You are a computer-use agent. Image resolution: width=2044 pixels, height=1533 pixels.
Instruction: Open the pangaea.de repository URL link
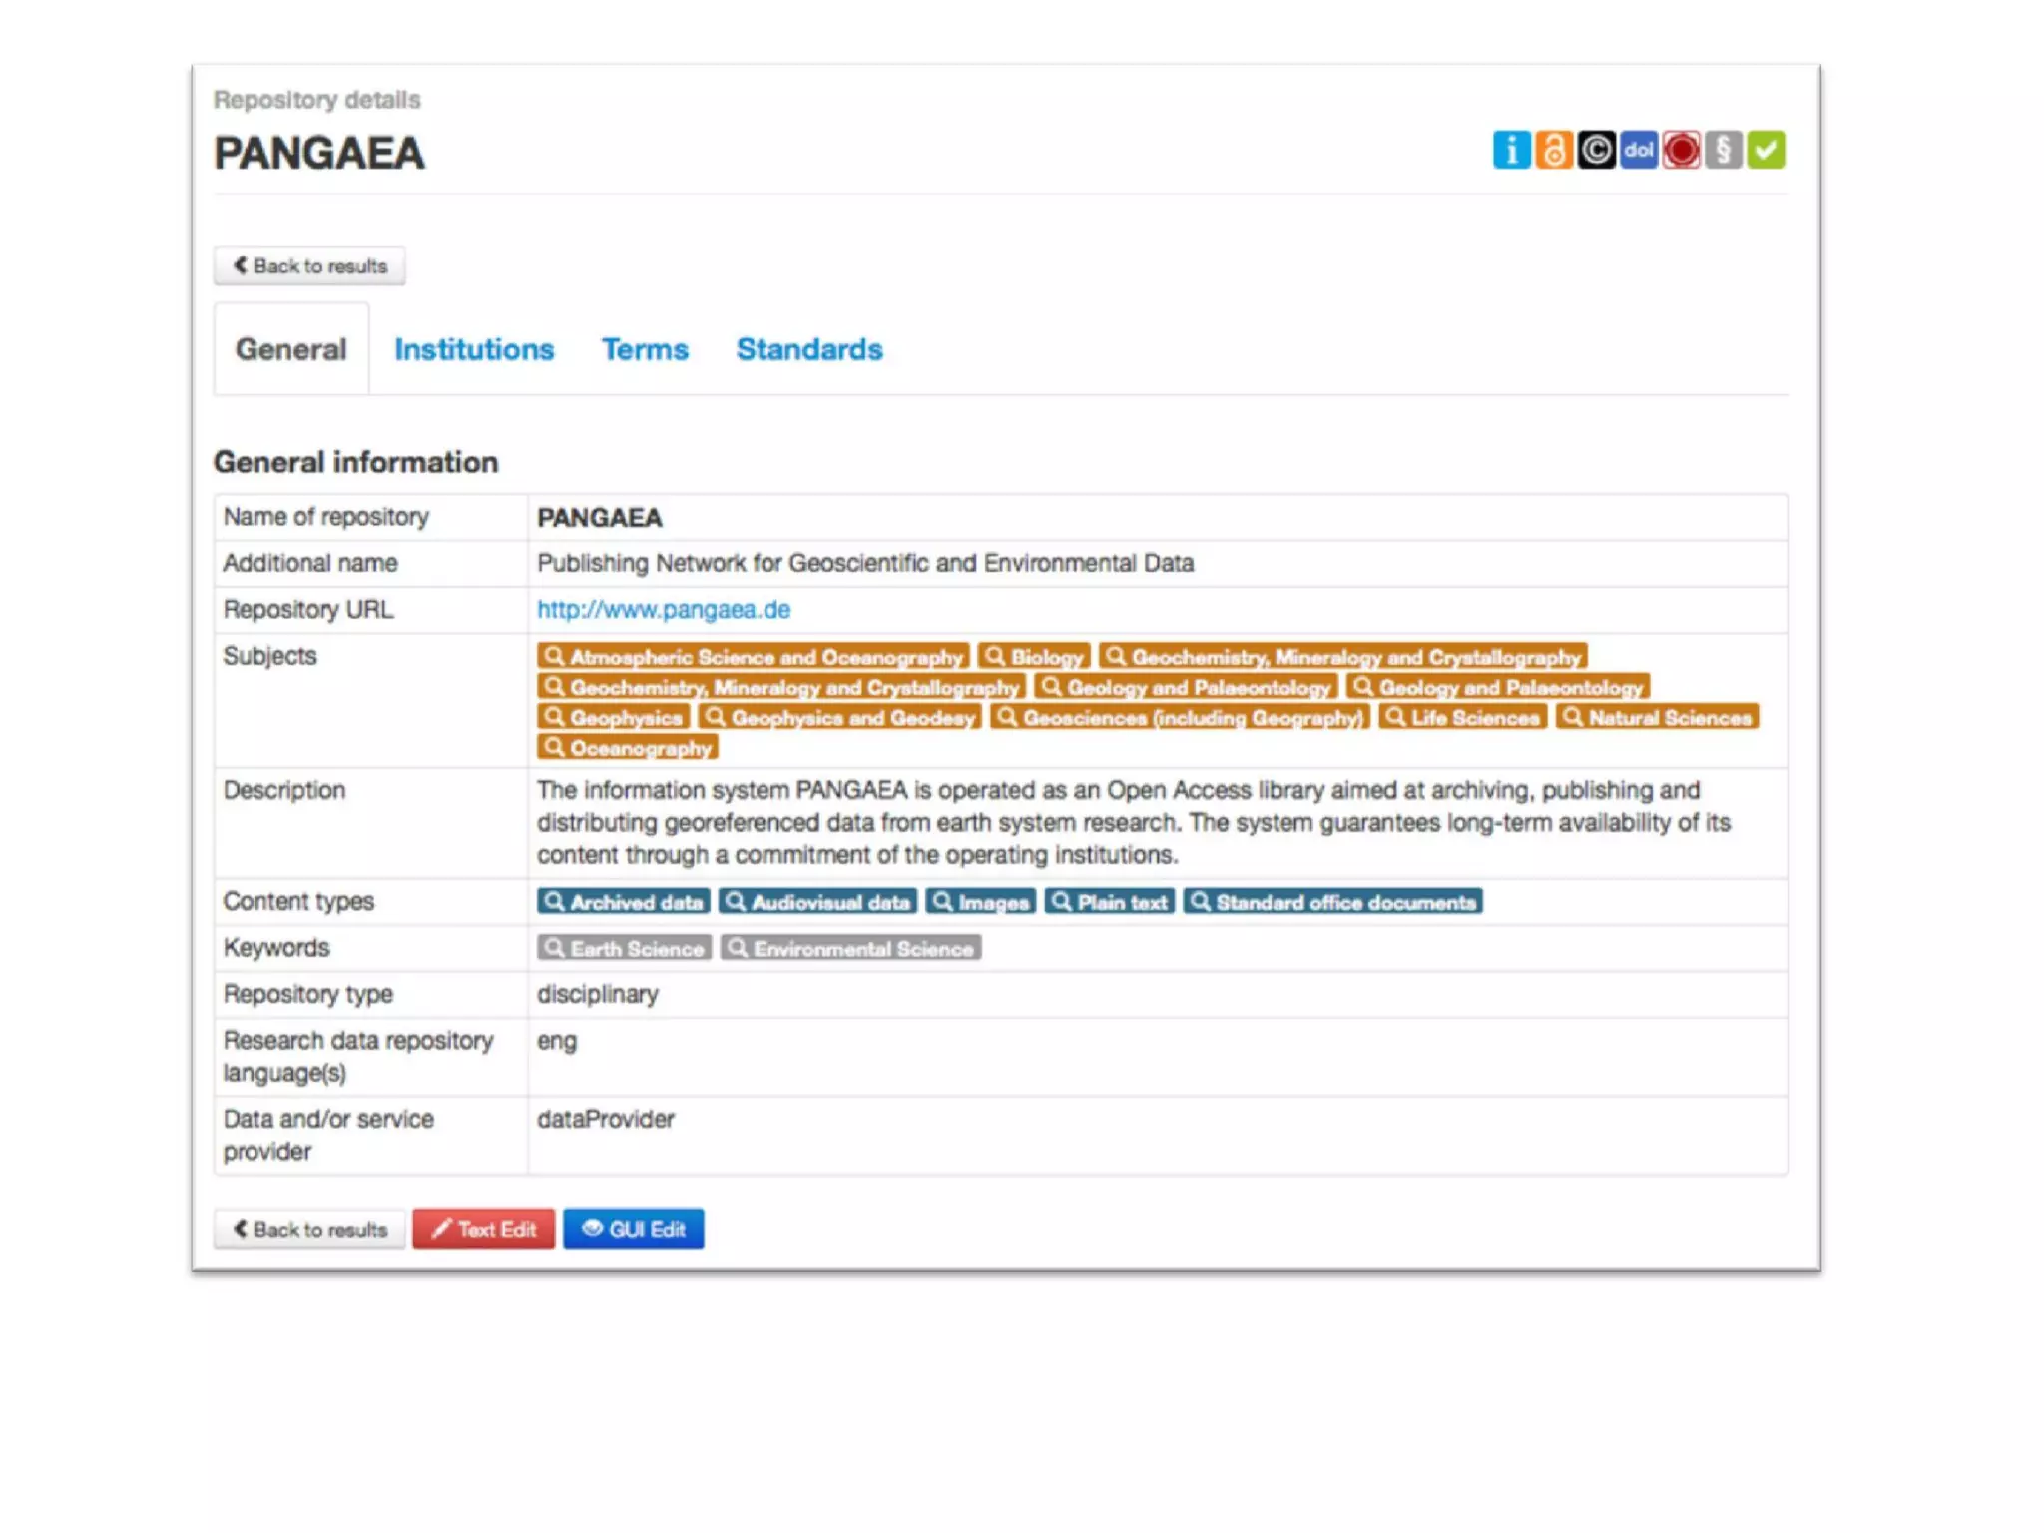664,609
